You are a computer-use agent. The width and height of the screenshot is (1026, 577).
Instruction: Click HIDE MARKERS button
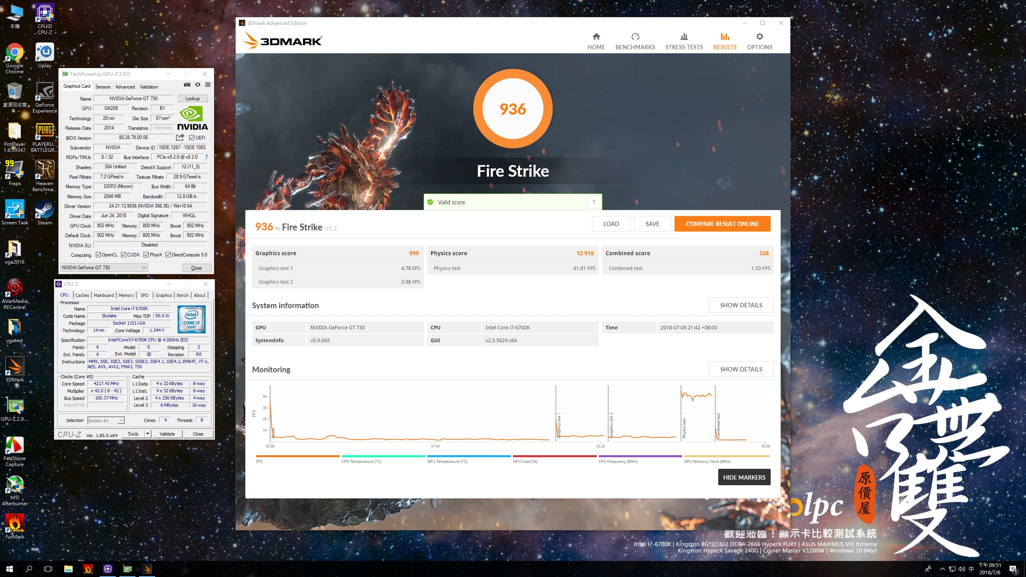(x=744, y=477)
